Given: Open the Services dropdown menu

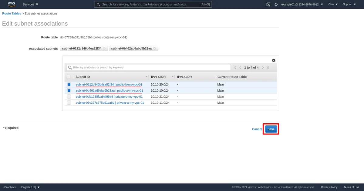Looking at the screenshot, I should click(x=31, y=5).
